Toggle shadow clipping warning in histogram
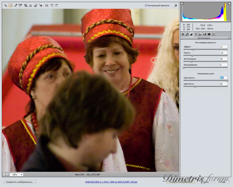The image size is (233, 187). click(182, 4)
